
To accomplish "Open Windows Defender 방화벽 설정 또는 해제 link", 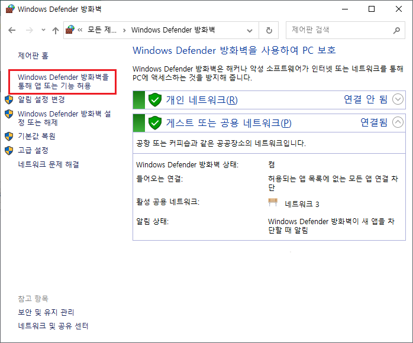I will [64, 118].
